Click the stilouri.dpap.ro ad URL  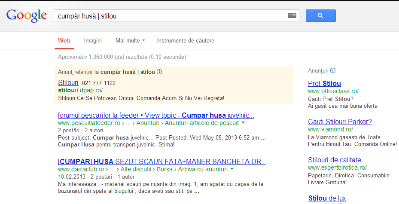tap(80, 91)
